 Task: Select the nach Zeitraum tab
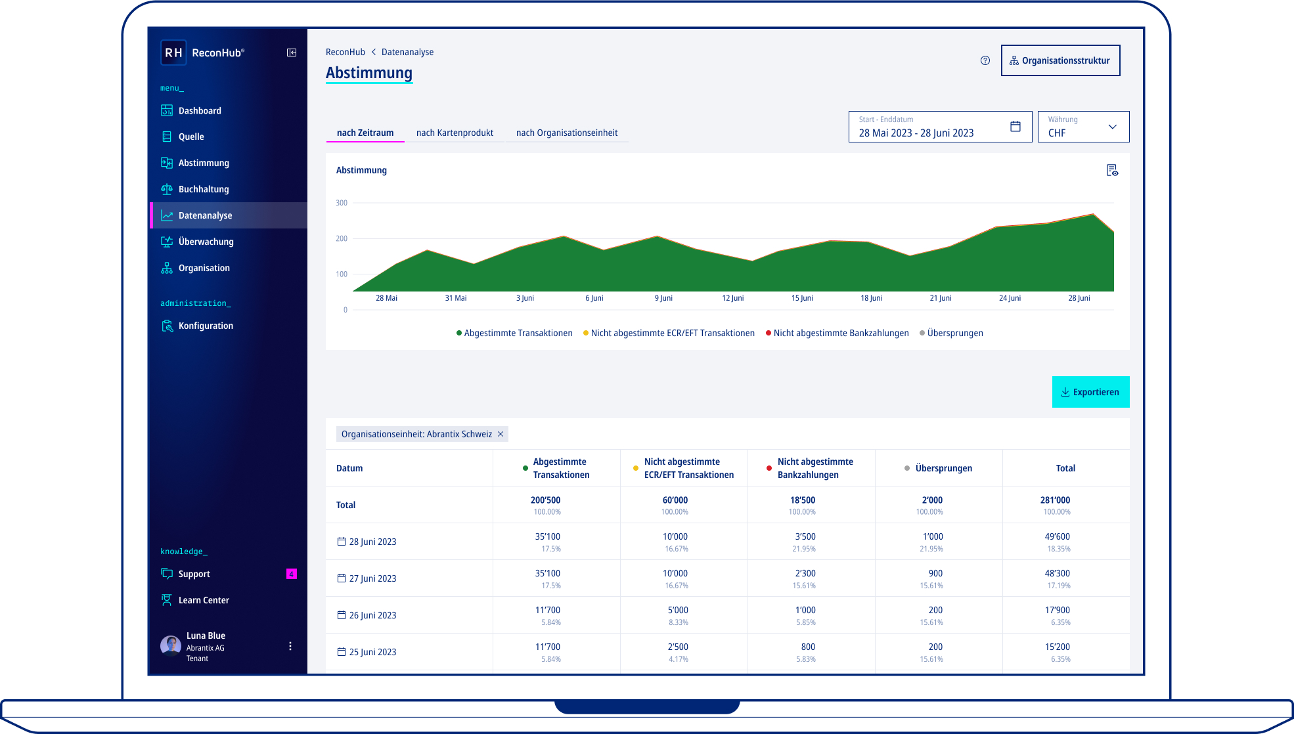[x=365, y=133]
